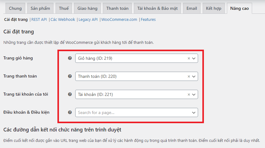265x148 pixels.
Task: Switch to the Sản phẩm tab
Action: [x=40, y=8]
